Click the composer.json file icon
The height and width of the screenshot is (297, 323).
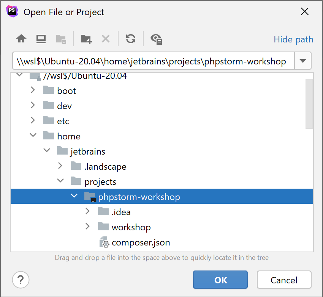point(104,242)
